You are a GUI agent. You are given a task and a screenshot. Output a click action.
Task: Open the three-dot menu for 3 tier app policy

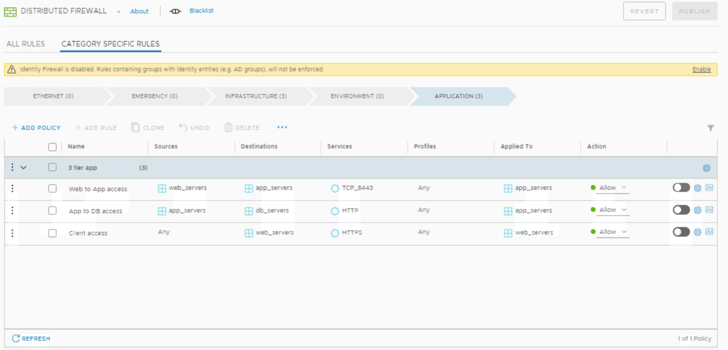pos(12,167)
